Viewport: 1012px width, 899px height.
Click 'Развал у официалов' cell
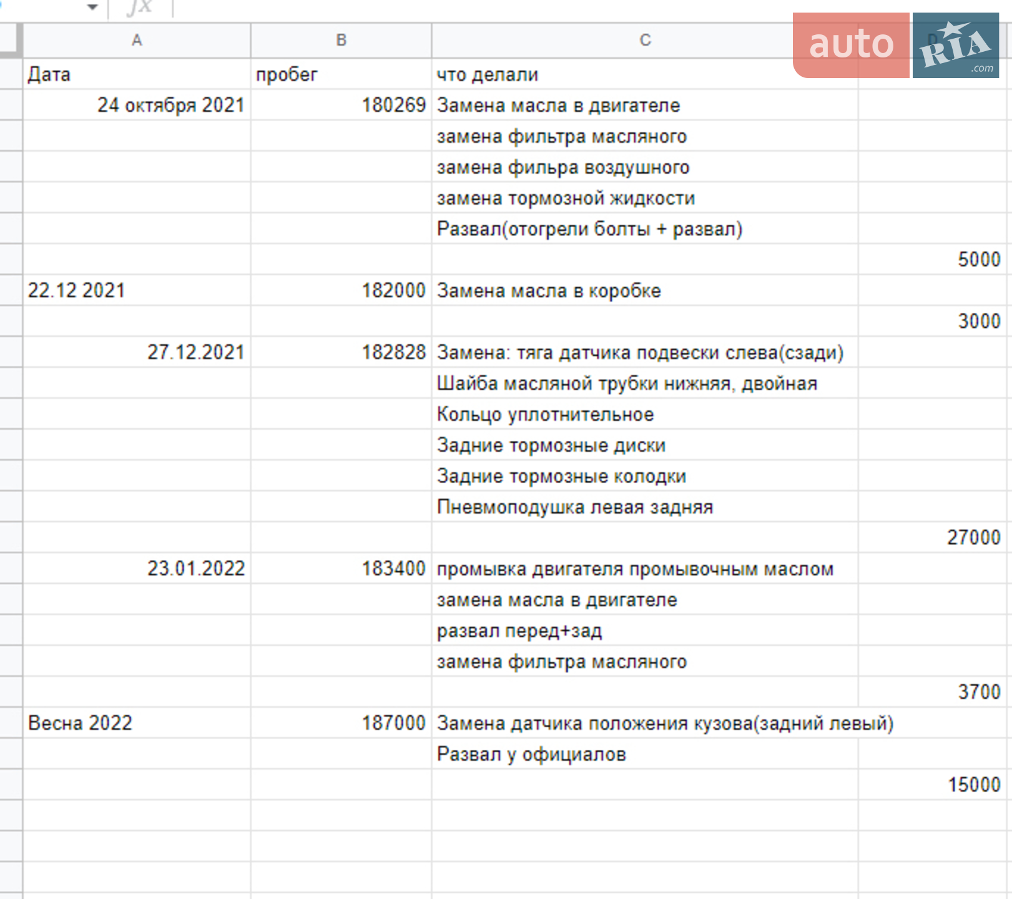tap(645, 754)
